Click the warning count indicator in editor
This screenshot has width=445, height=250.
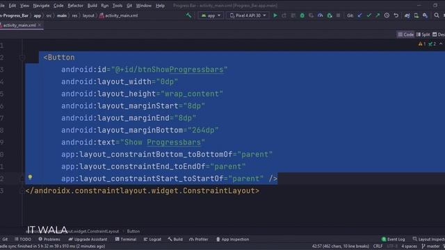click(x=422, y=44)
